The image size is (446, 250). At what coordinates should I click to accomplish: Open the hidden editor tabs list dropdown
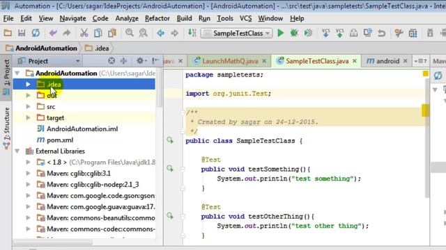(420, 61)
